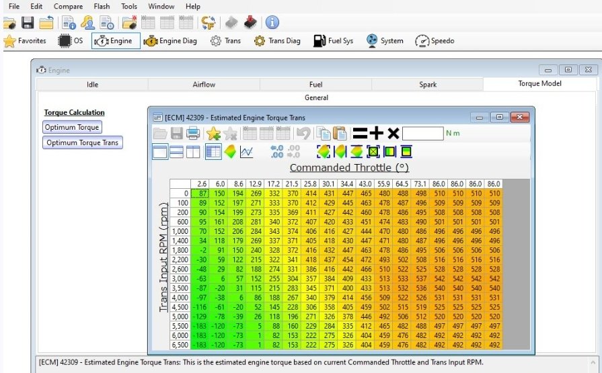Open the Speedo gauge section
The image size is (602, 373).
(x=435, y=41)
